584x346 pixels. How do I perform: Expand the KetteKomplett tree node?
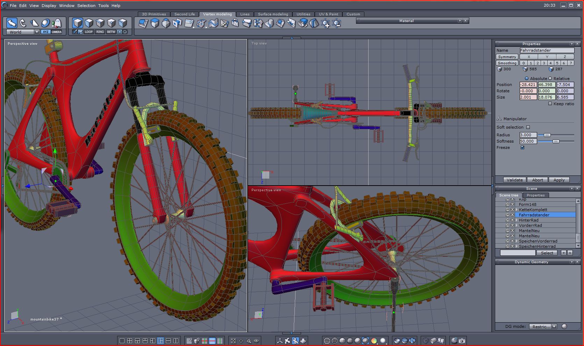pyautogui.click(x=517, y=210)
